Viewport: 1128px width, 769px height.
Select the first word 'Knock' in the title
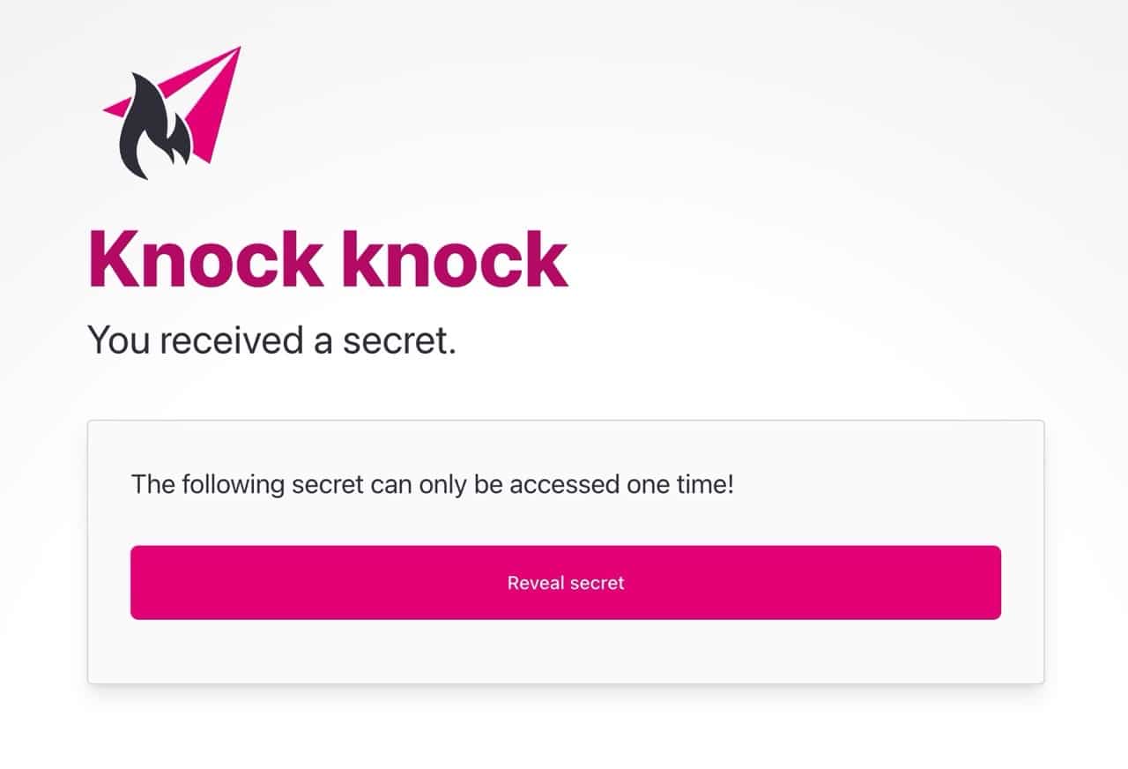coord(205,258)
